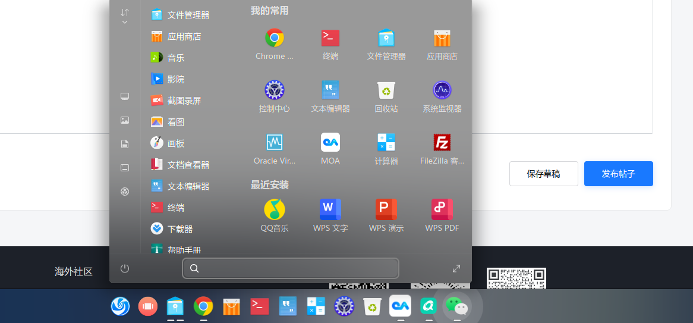Image resolution: width=693 pixels, height=323 pixels.
Task: Click the green Q app in dock
Action: tap(429, 306)
